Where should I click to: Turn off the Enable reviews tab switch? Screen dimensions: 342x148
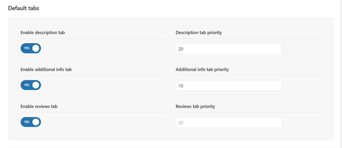point(31,122)
